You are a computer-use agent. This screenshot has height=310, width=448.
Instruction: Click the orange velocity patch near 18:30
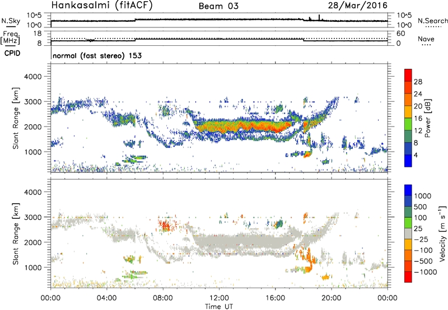(x=308, y=261)
